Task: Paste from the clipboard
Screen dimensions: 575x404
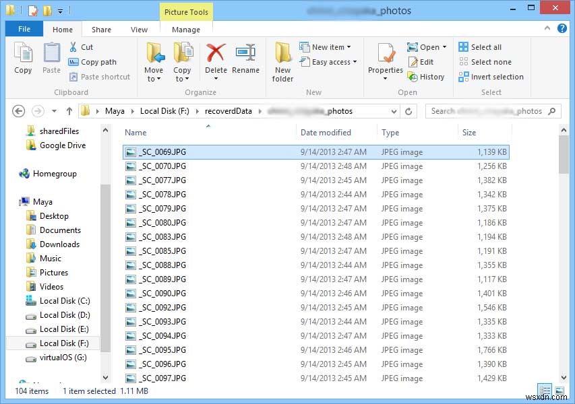Action: point(51,59)
